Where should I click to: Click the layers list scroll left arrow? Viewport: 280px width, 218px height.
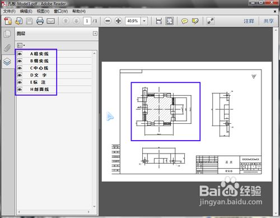pos(19,212)
